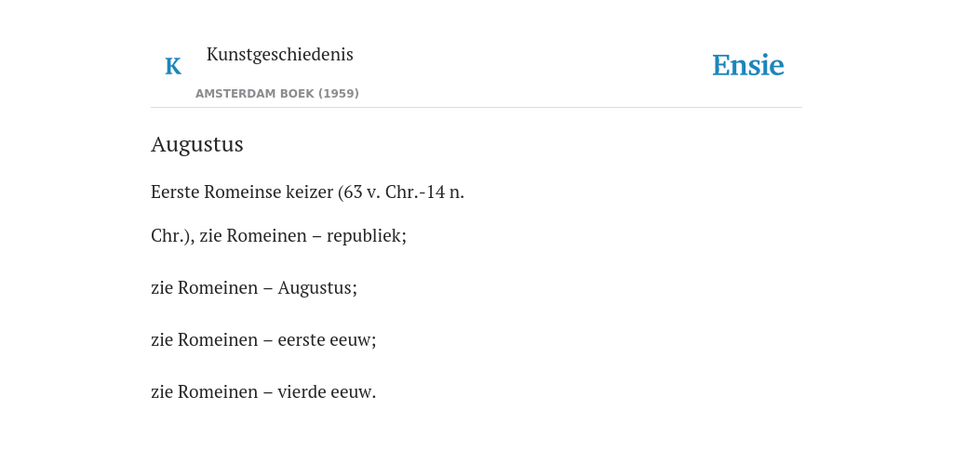Open the Kunstgeschiedenis title link
The width and height of the screenshot is (953, 476).
coord(279,55)
